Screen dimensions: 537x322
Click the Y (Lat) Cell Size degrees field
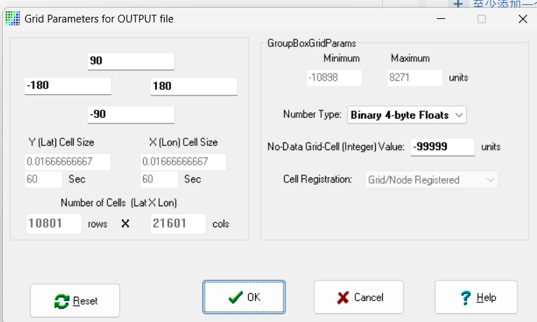click(x=67, y=161)
